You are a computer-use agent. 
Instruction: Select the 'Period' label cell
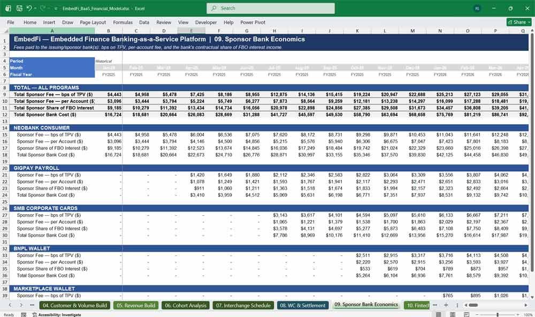52,61
